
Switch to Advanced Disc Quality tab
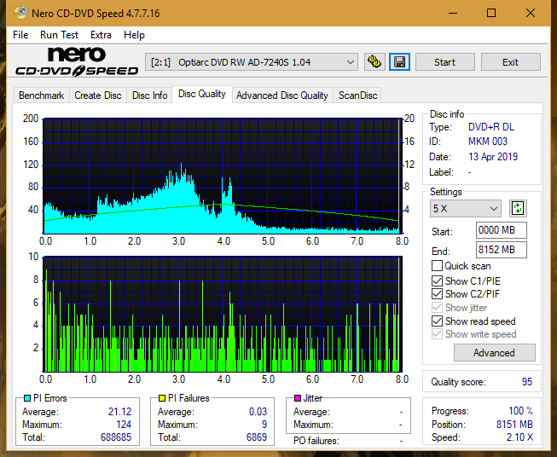[x=282, y=95]
